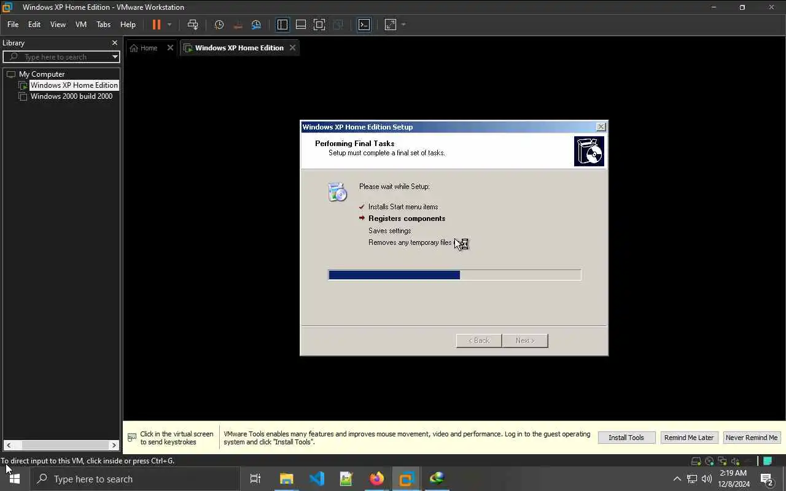Click the sound card status icon

click(x=735, y=461)
